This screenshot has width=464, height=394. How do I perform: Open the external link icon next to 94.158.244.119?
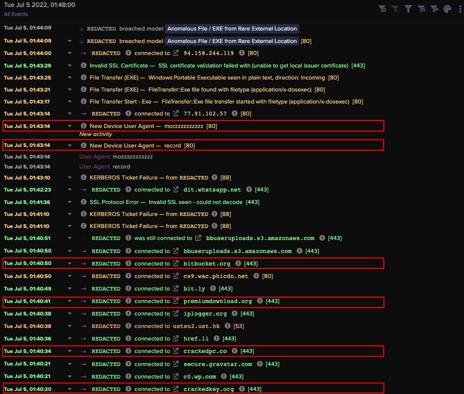point(175,53)
